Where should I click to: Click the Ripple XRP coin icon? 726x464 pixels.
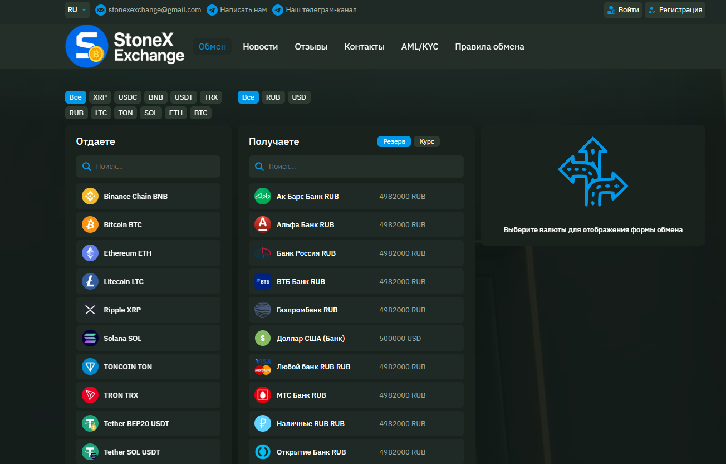pos(90,310)
